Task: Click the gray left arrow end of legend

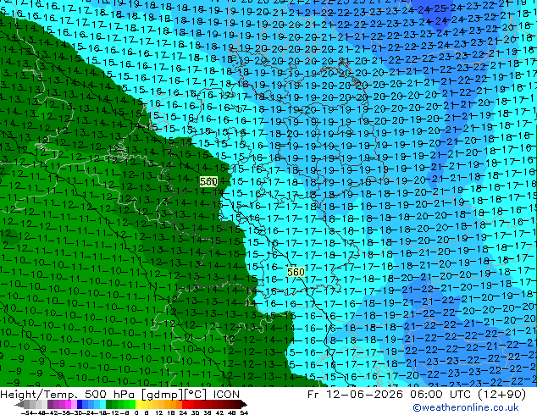Action: [x=19, y=404]
